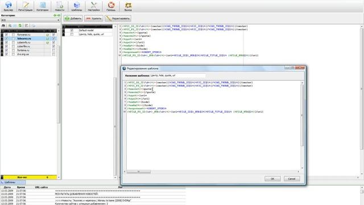The height and width of the screenshot is (205, 364).
Task: Click the Лог column header
Action: 120,187
